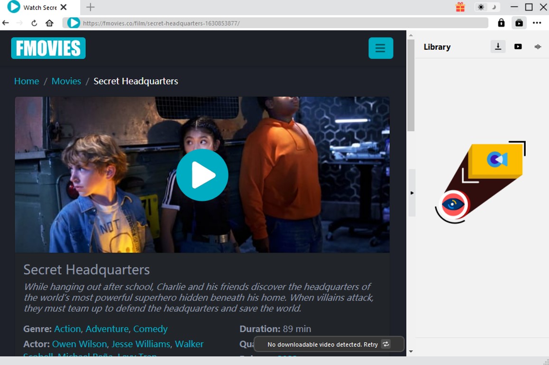The height and width of the screenshot is (365, 549).
Task: Open the FMovies hamburger menu
Action: [380, 48]
